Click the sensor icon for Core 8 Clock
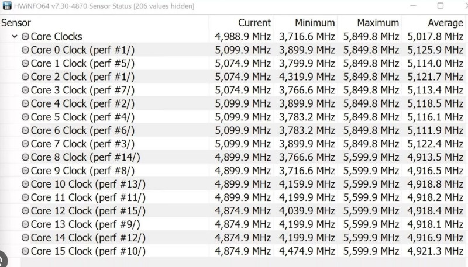468x267 pixels. [x=25, y=157]
